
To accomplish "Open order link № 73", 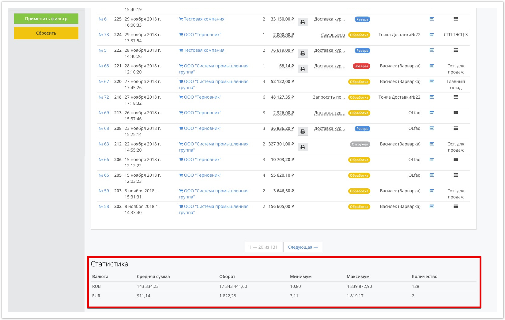I will click(104, 35).
